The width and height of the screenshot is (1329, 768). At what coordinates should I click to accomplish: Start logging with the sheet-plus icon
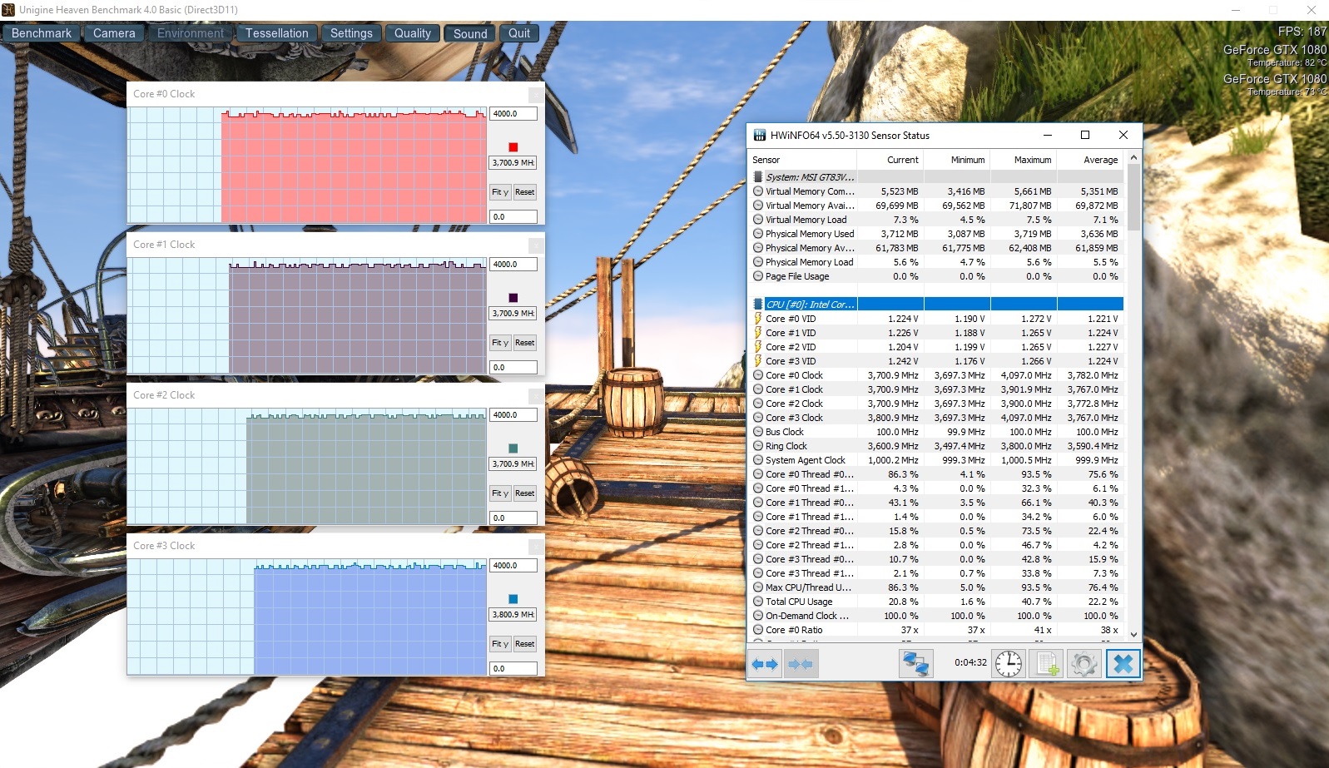(x=1046, y=664)
